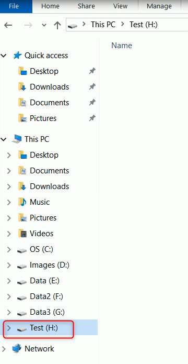This screenshot has width=188, height=364.
Task: Click the This PC computer icon
Action: (17, 139)
